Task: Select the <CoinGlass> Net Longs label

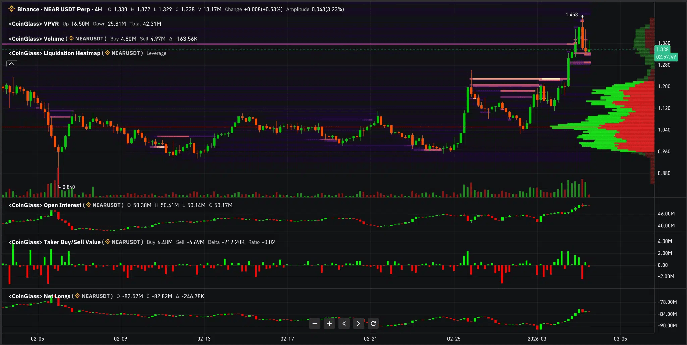Action: (40, 296)
